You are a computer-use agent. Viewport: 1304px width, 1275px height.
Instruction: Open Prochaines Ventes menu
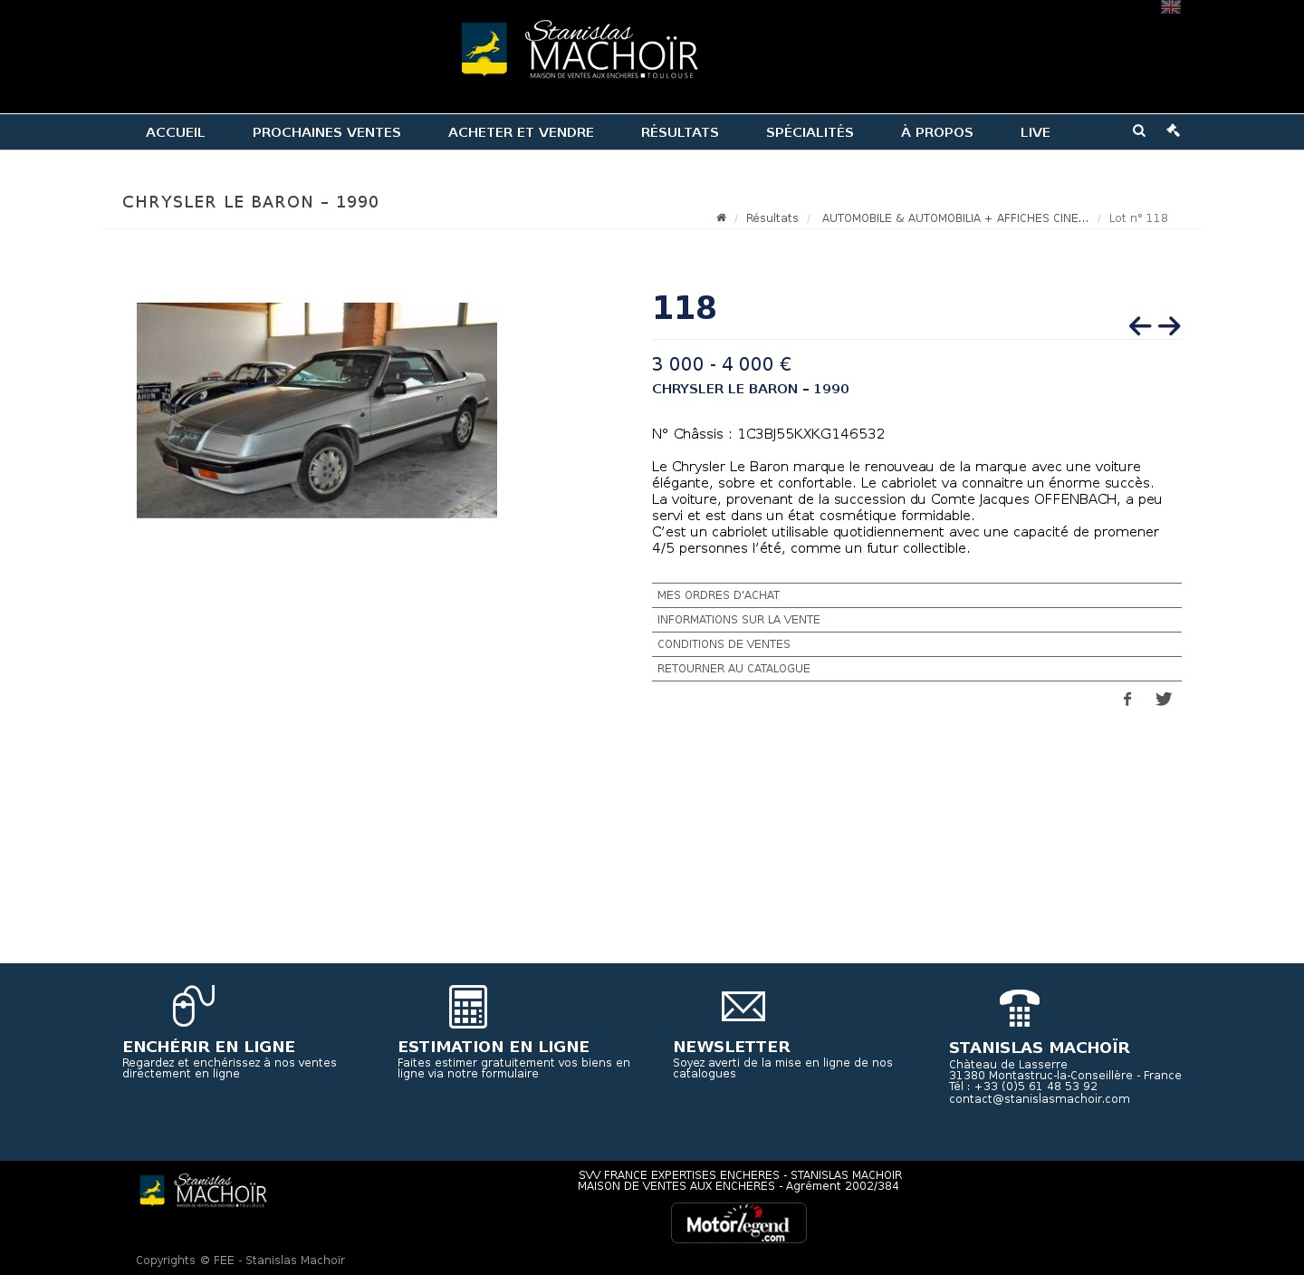click(327, 132)
